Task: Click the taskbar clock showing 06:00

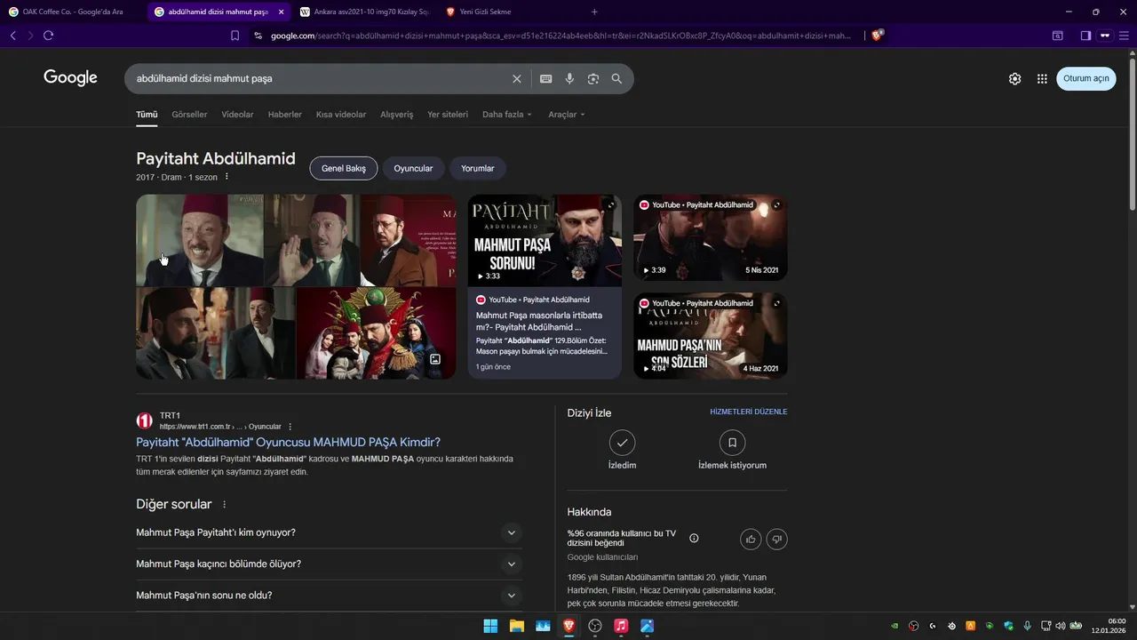Action: [x=1110, y=626]
